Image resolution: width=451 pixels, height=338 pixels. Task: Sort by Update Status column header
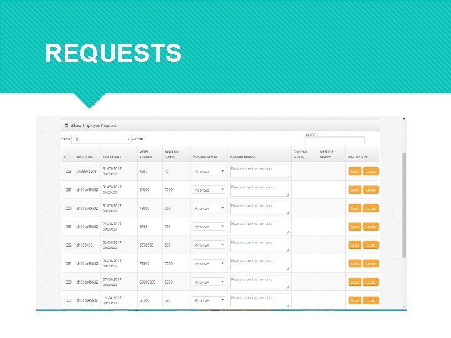(x=358, y=157)
